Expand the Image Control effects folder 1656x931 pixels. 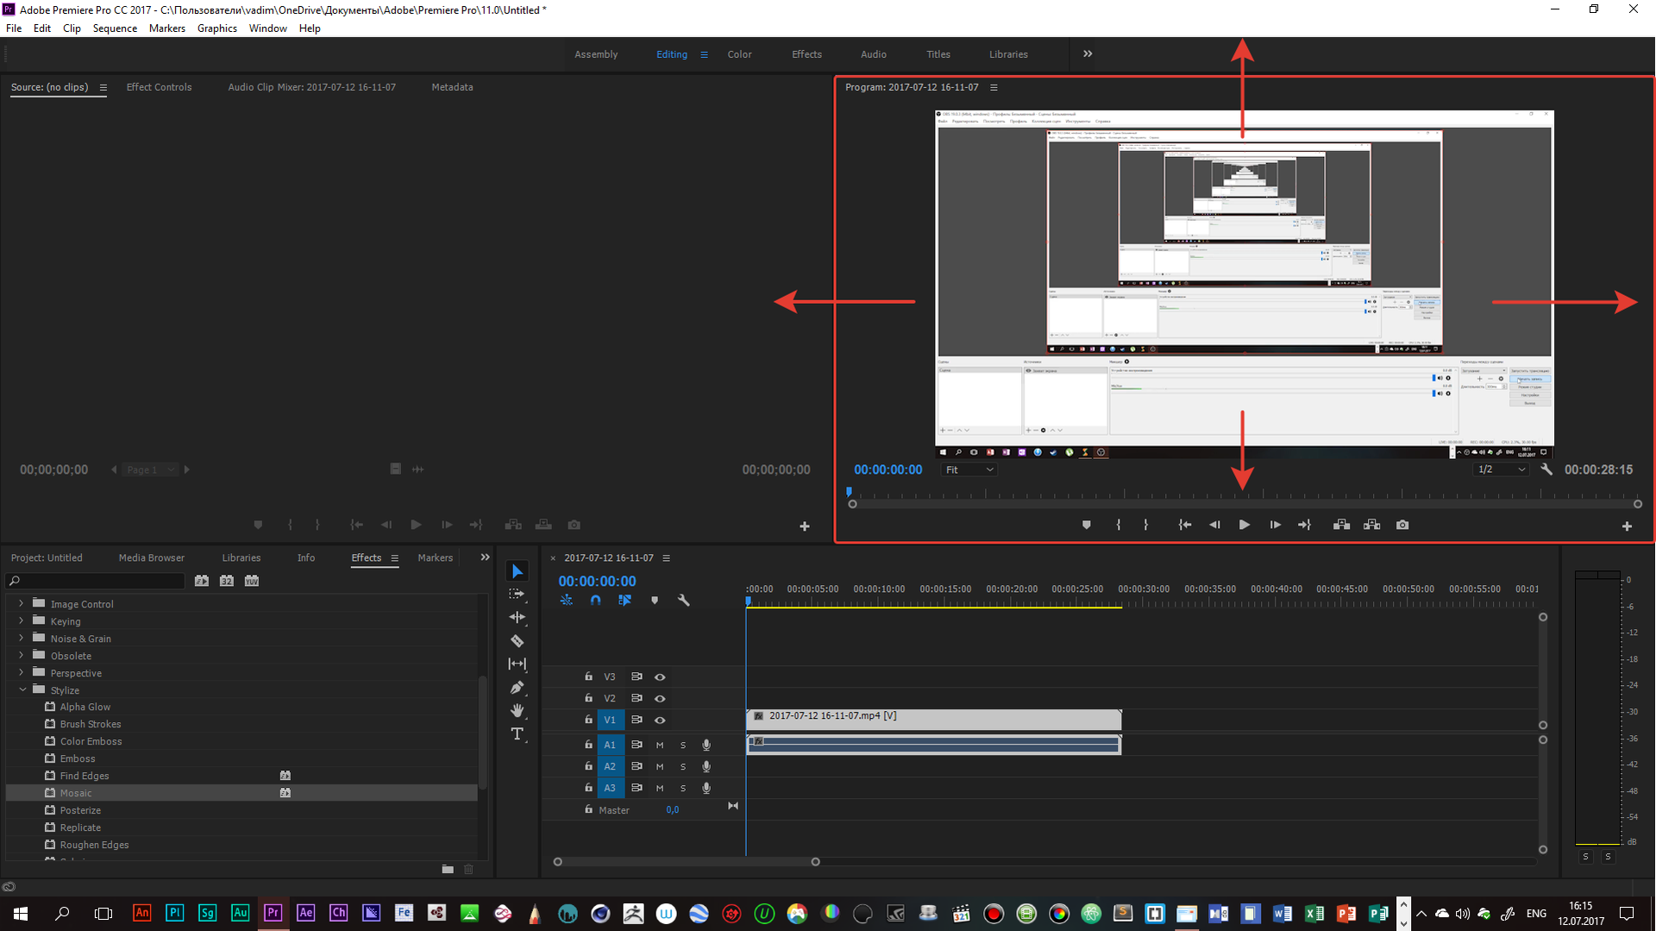(22, 603)
